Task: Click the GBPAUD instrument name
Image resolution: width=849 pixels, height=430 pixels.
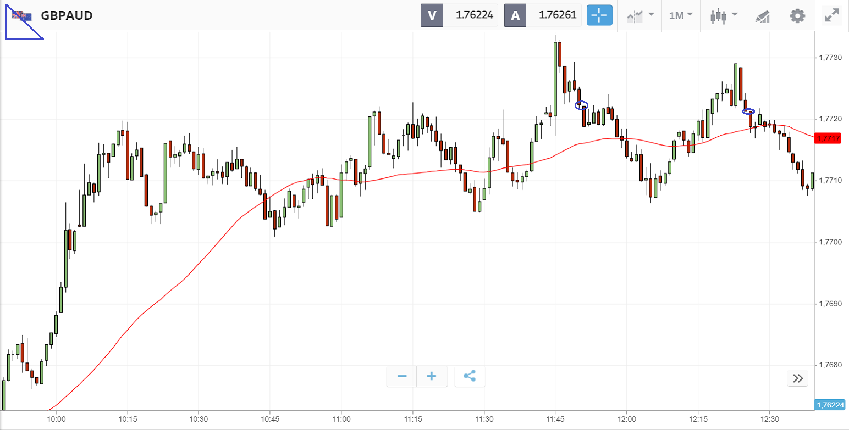Action: [x=67, y=15]
